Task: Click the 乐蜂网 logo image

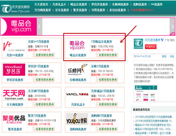Action: [78, 70]
